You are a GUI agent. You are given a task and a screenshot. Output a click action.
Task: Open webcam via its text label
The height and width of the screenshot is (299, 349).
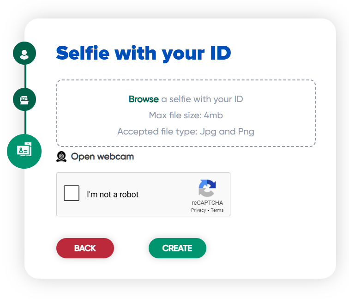tap(102, 157)
